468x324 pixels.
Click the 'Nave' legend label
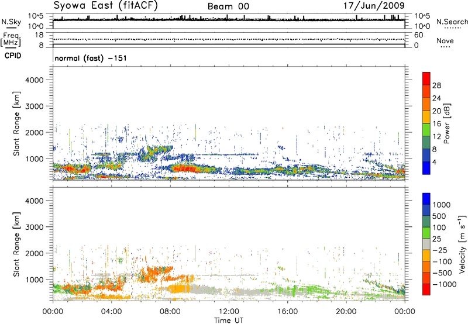[x=445, y=40]
